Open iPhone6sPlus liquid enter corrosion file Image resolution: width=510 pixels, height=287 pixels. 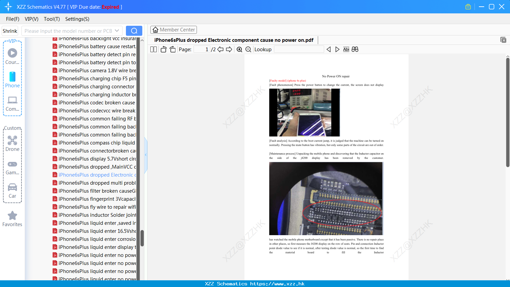[94, 239]
